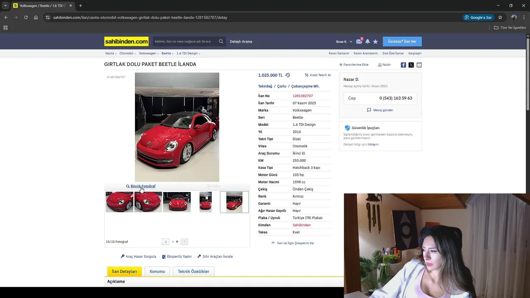
Task: Open favorites star icon in header
Action: tap(376, 41)
